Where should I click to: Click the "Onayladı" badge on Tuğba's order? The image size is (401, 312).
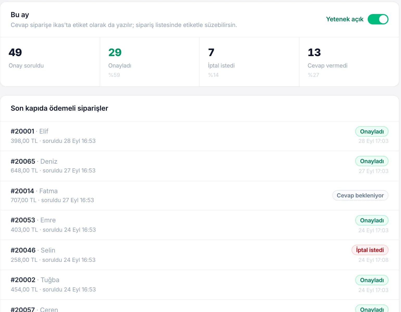pos(372,280)
